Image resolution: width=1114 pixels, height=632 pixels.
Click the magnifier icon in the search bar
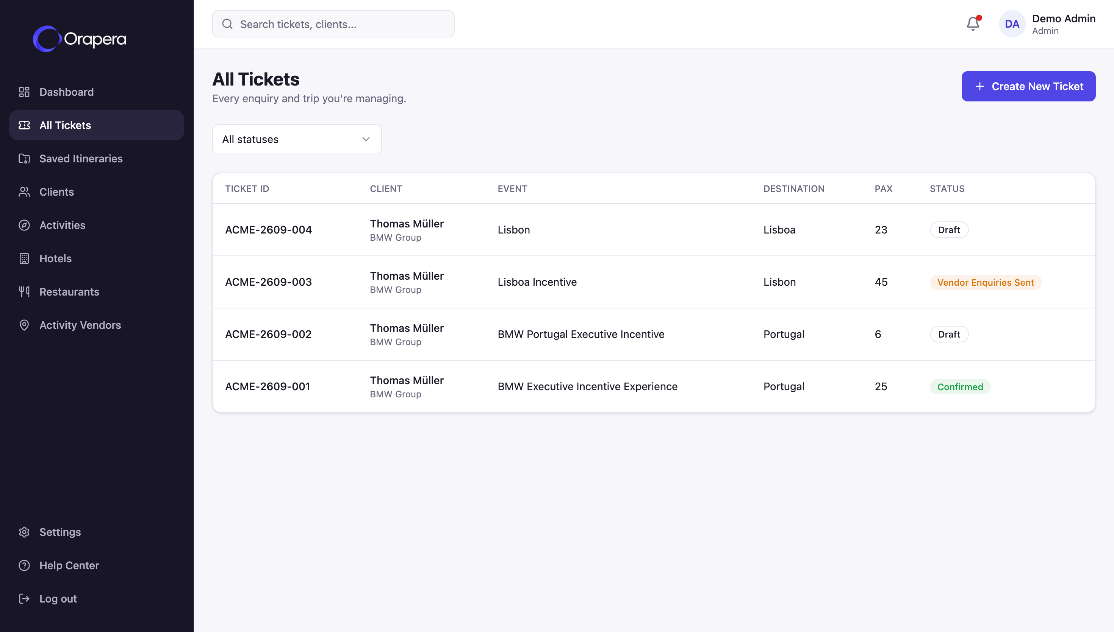tap(227, 24)
